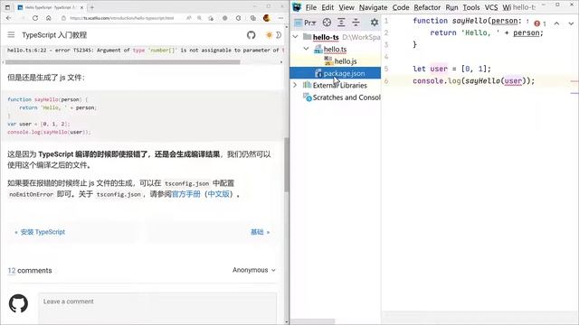This screenshot has width=579, height=325.
Task: Click the Leave a comment text box
Action: point(157,309)
